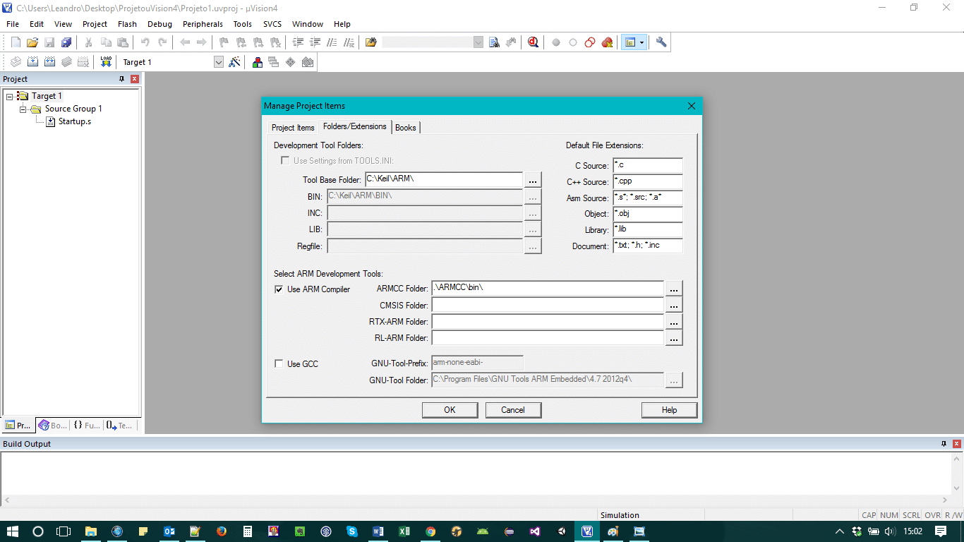Collapse the Source Group 1 node
The height and width of the screenshot is (542, 964).
[23, 109]
